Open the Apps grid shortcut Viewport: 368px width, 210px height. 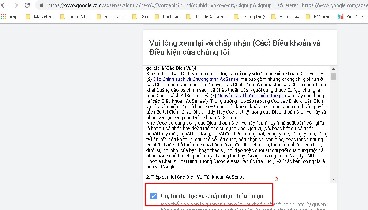(x=10, y=17)
